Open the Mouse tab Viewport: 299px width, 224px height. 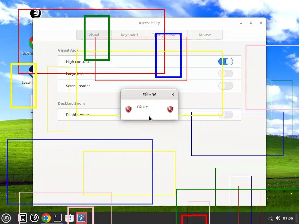click(x=205, y=35)
